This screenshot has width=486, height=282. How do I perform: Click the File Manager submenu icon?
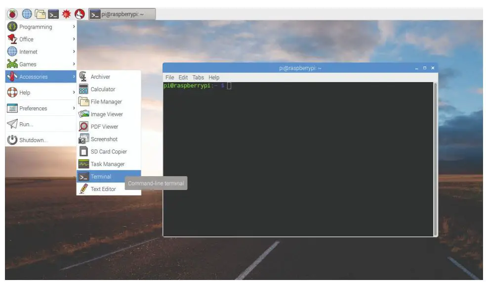point(83,101)
